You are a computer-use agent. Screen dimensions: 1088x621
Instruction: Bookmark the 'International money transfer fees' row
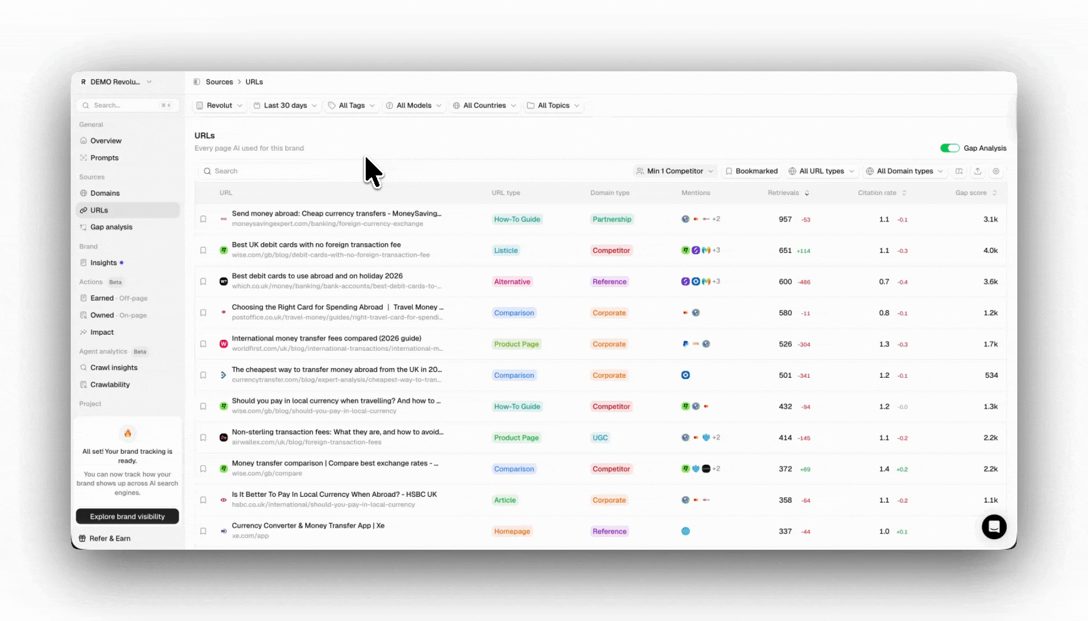tap(203, 344)
